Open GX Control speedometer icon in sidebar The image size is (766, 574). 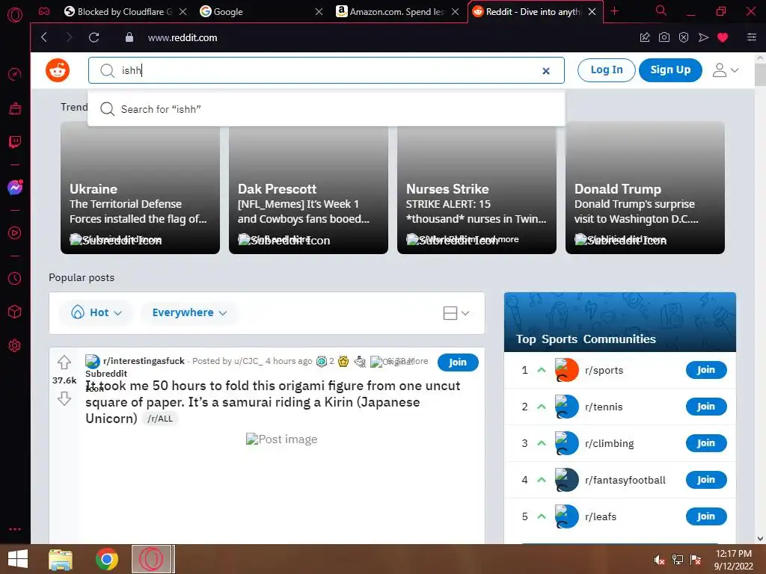click(15, 74)
